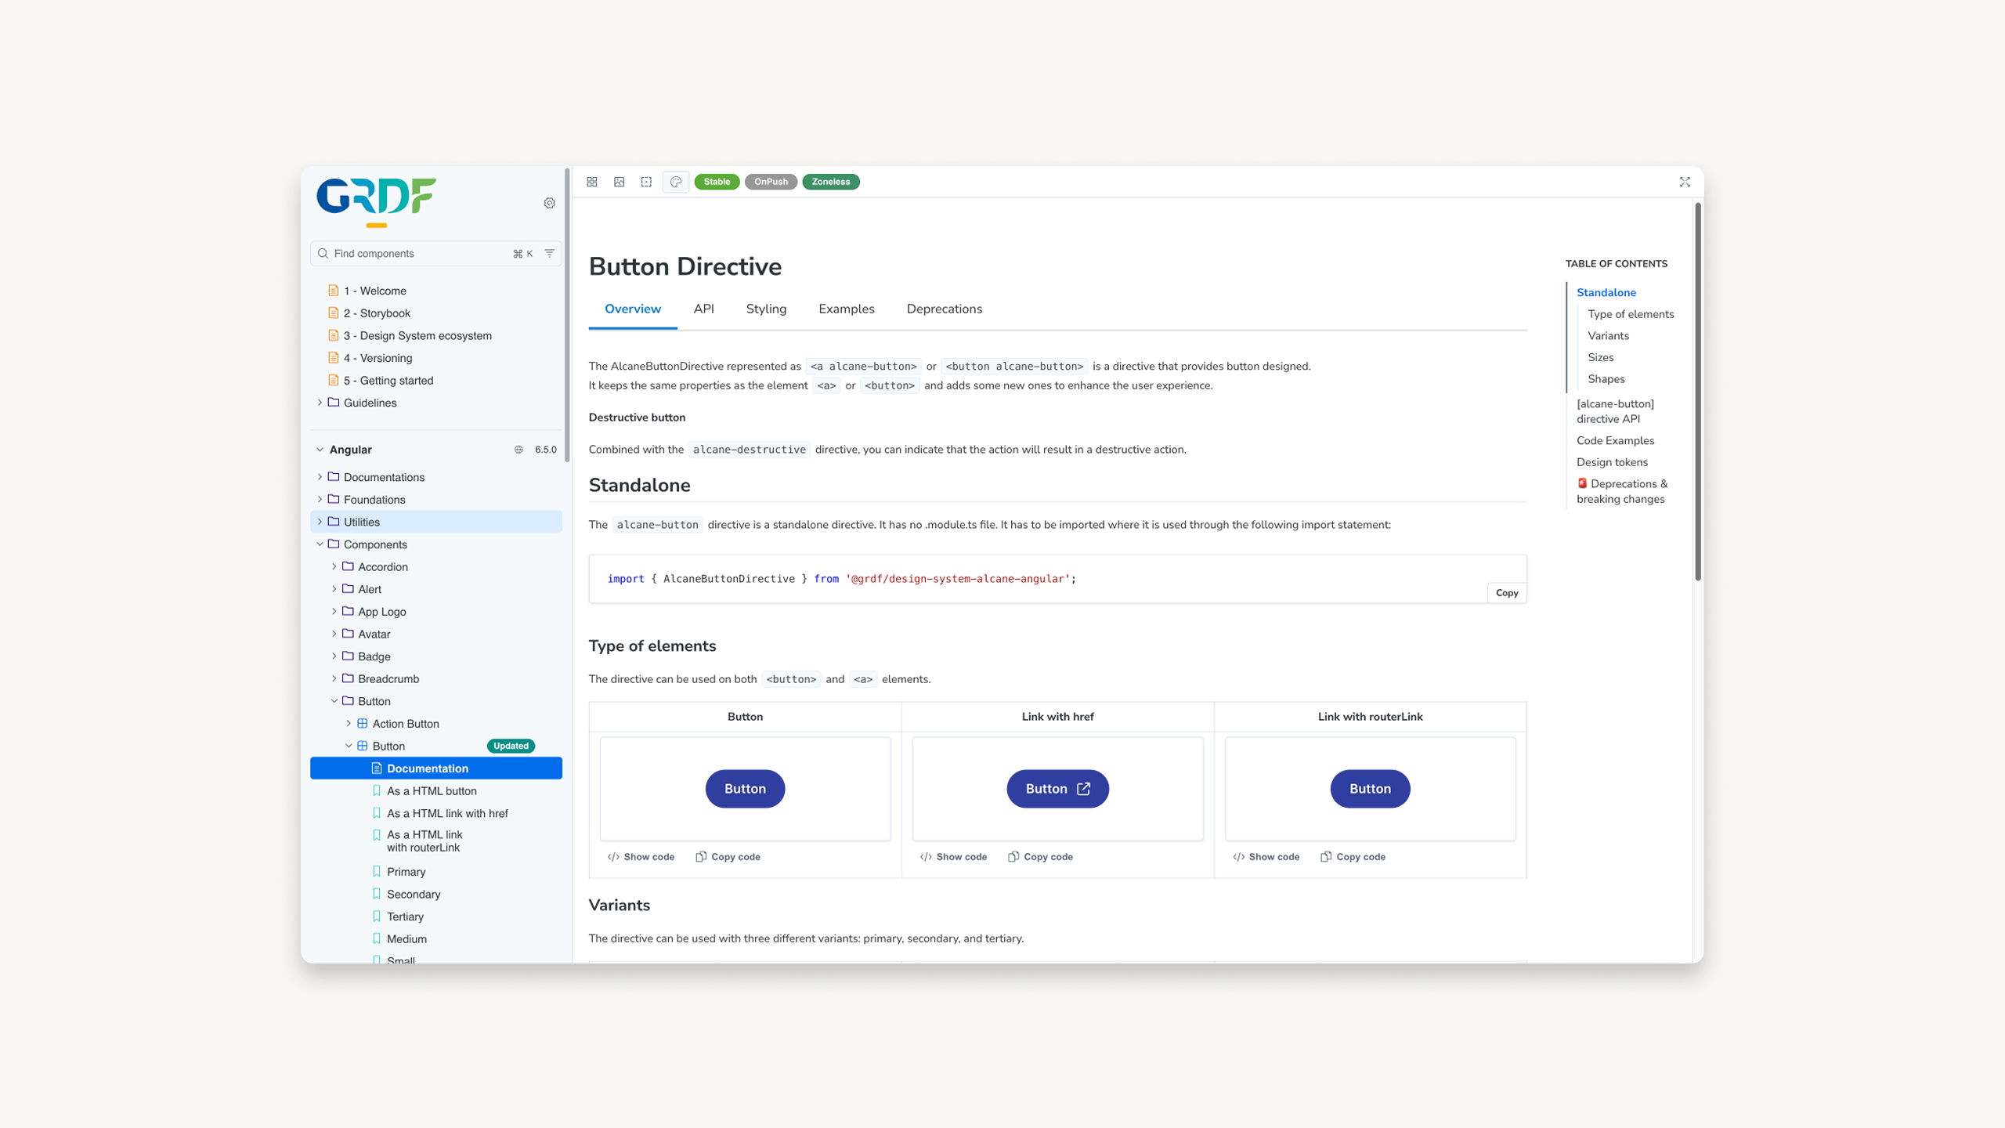Click Show code under Button example

point(641,856)
